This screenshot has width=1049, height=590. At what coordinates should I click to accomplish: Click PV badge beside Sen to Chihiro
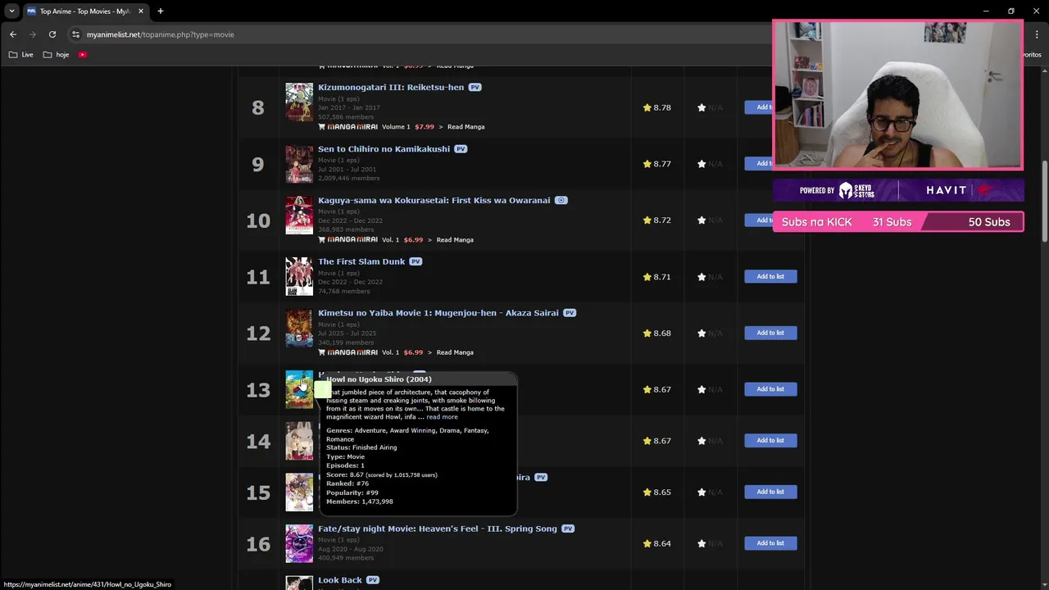(461, 149)
